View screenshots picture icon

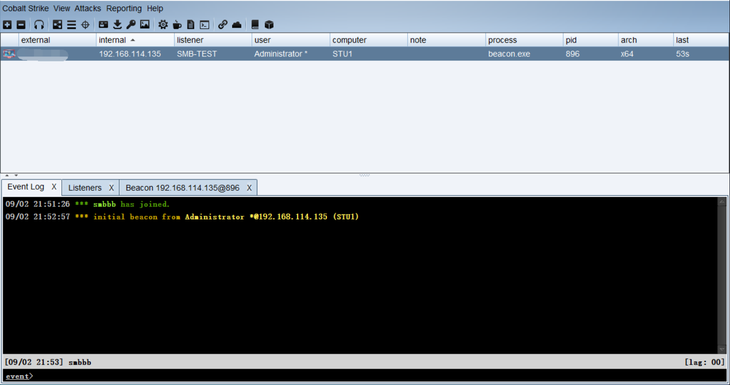[145, 25]
